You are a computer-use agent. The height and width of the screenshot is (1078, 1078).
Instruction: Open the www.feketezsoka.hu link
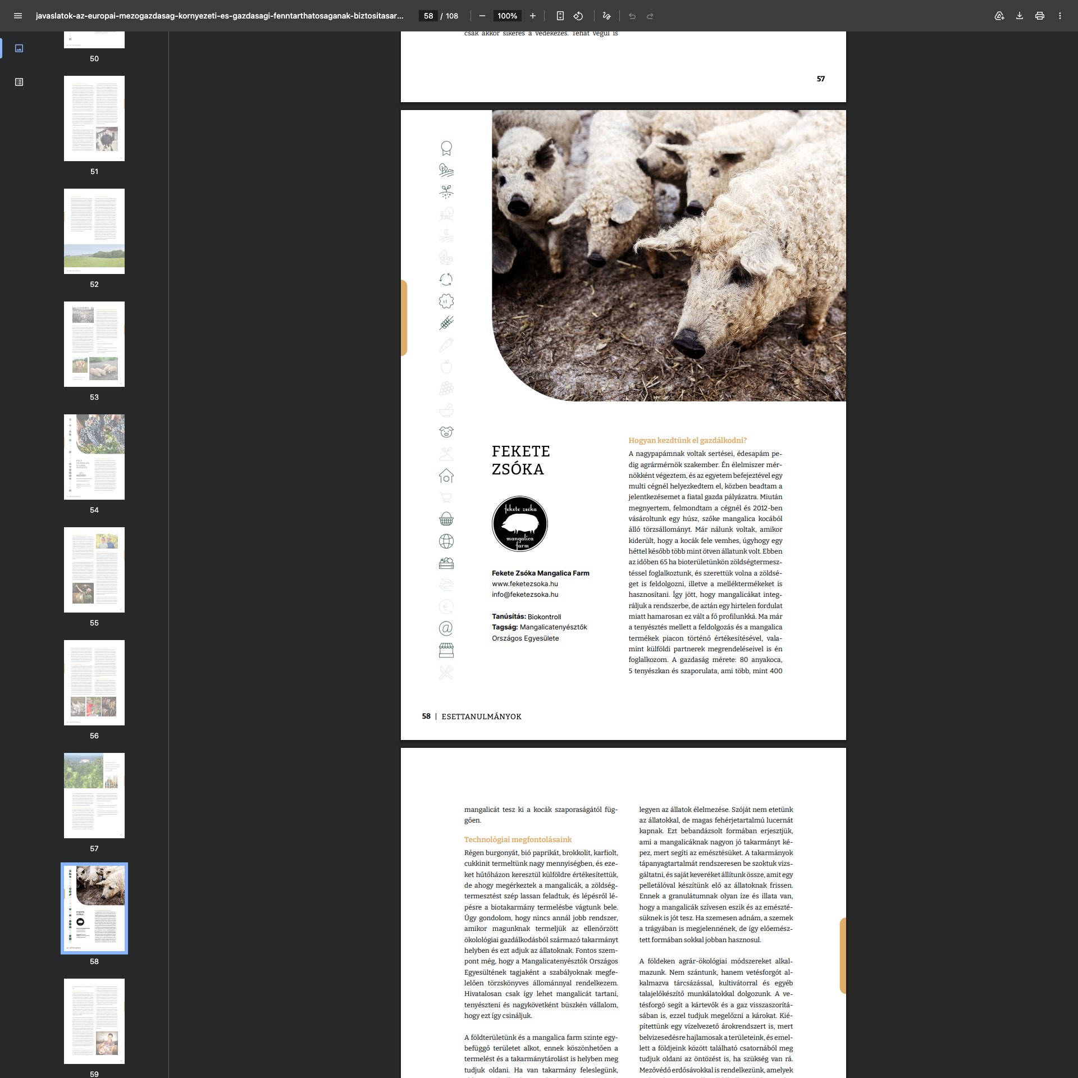coord(525,584)
